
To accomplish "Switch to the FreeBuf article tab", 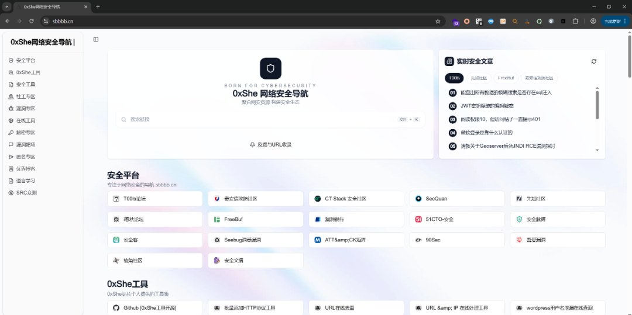I will click(x=506, y=78).
